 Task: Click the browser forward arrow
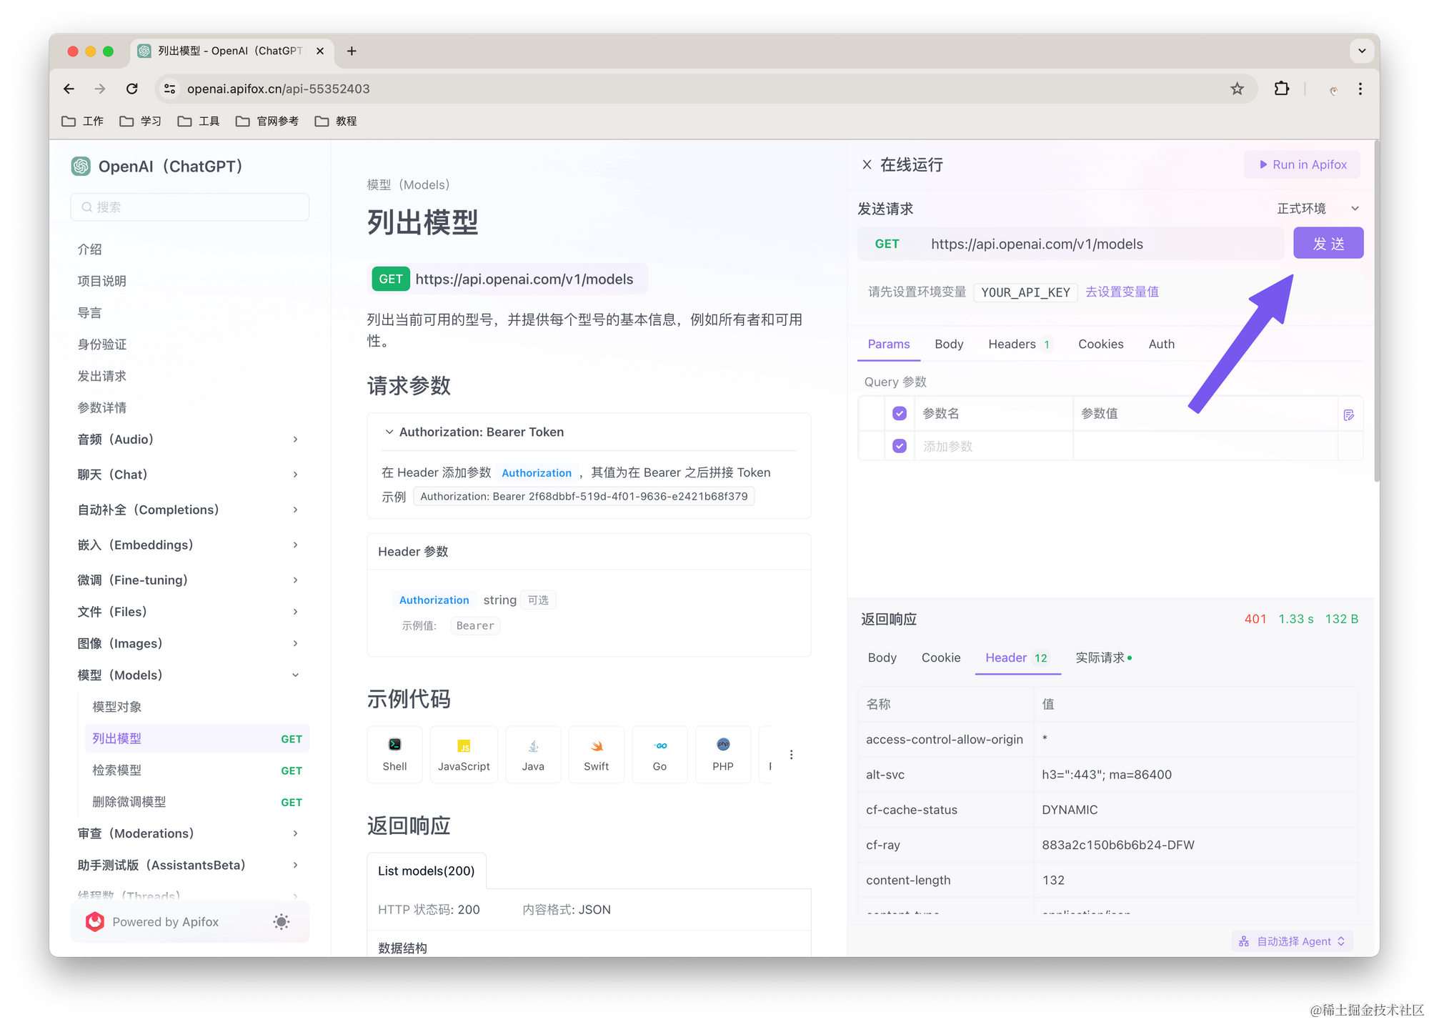(x=100, y=89)
